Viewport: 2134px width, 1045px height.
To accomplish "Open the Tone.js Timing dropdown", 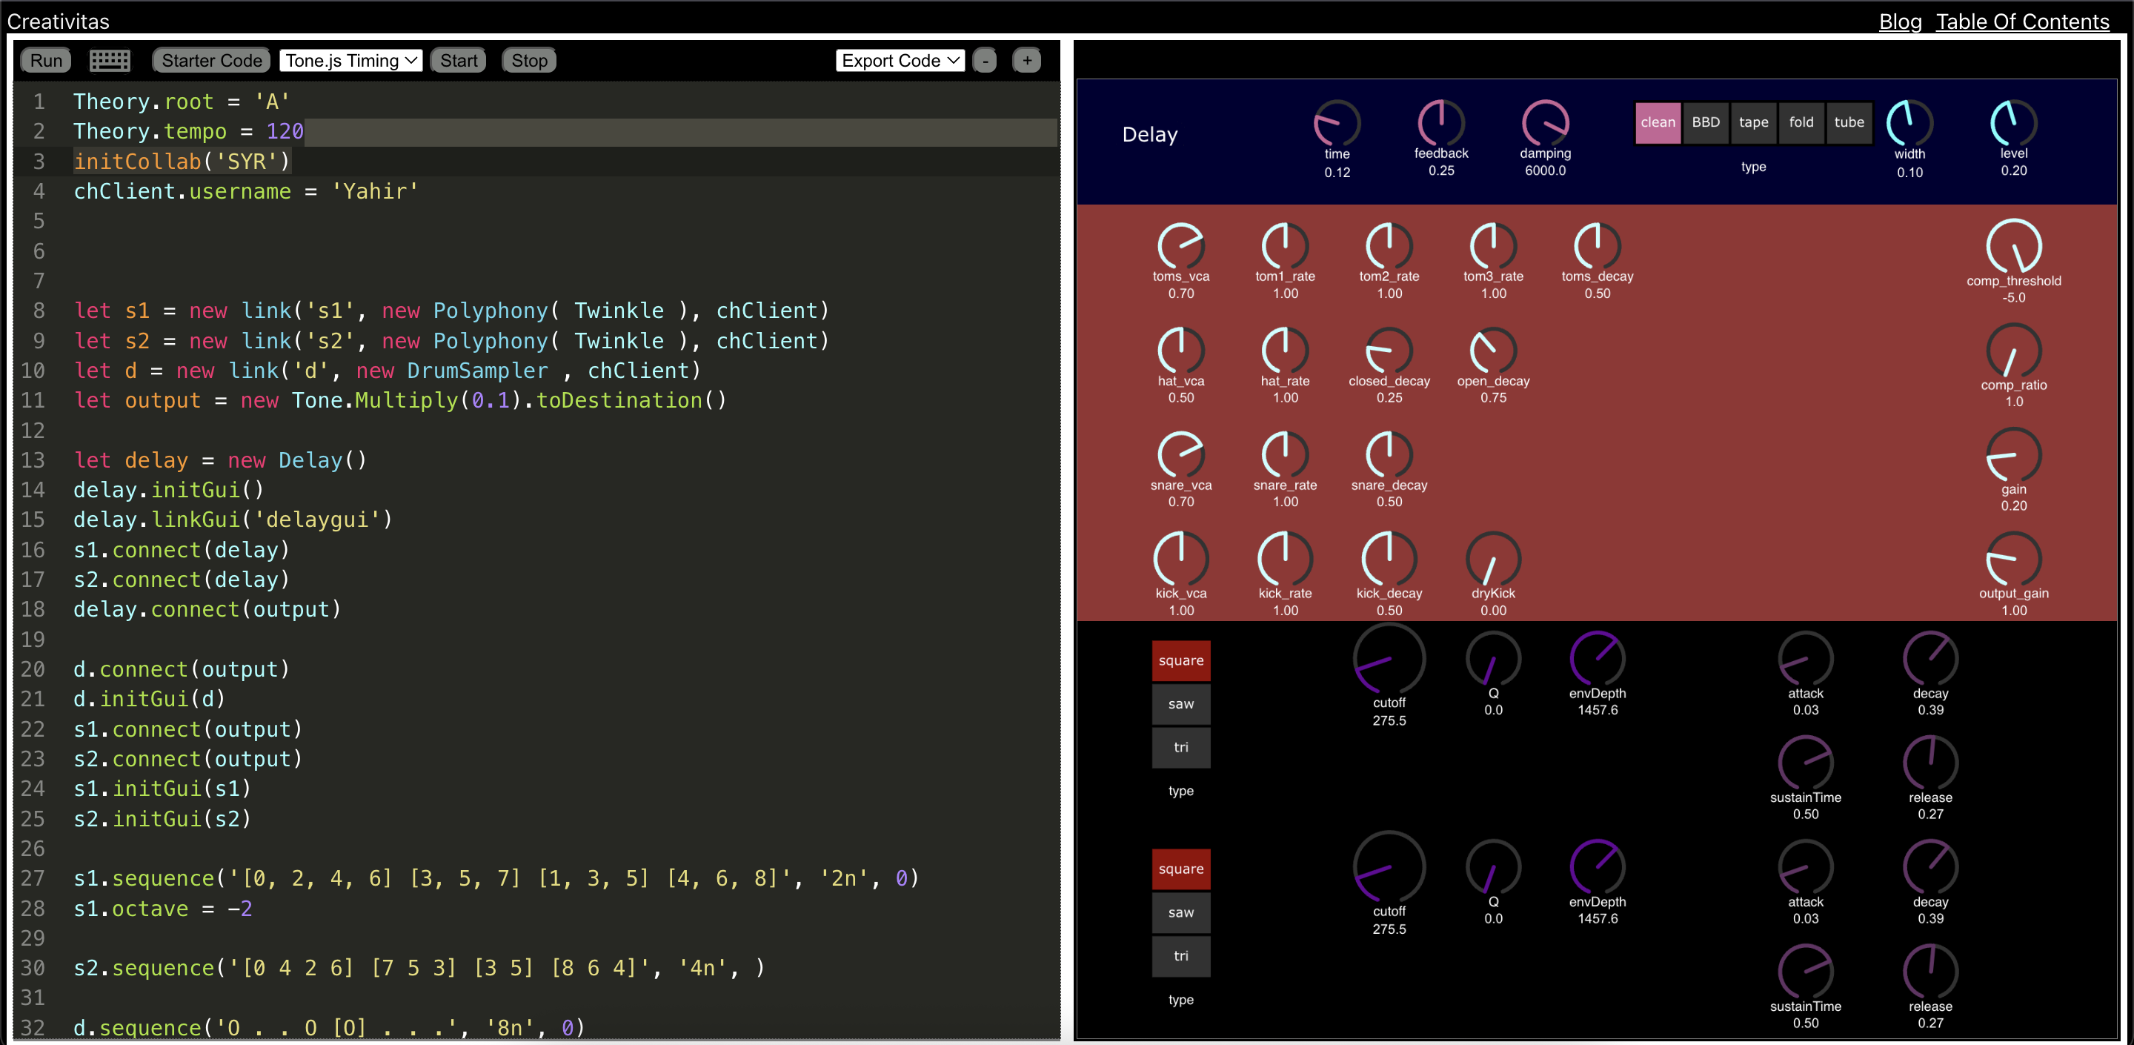I will click(350, 61).
